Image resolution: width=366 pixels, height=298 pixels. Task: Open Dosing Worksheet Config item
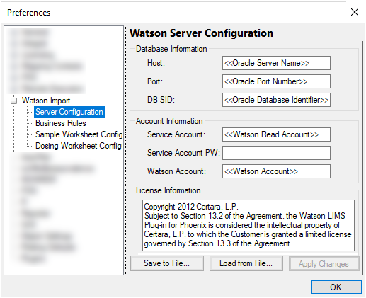tap(79, 146)
